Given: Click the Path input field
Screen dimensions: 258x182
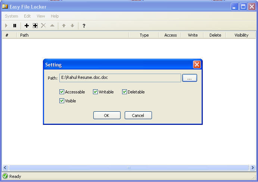Looking at the screenshot, I should click(x=120, y=78).
